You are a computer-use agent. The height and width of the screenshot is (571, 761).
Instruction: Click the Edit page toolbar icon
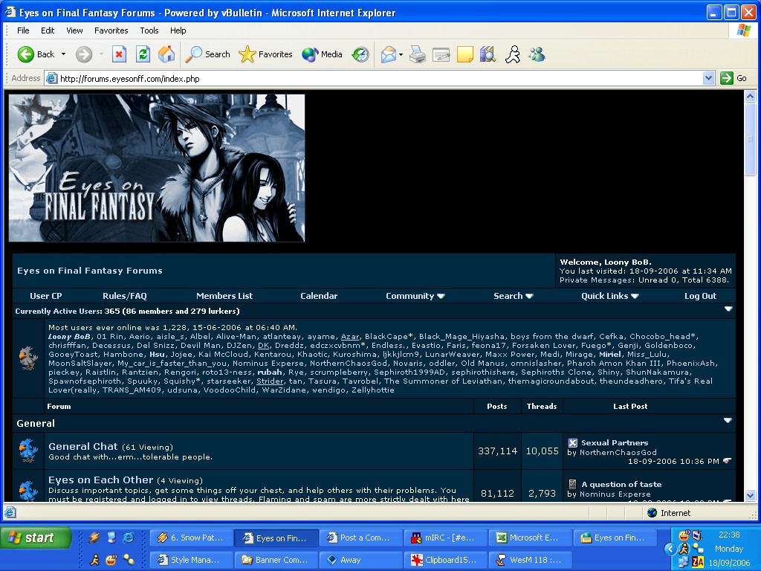441,54
